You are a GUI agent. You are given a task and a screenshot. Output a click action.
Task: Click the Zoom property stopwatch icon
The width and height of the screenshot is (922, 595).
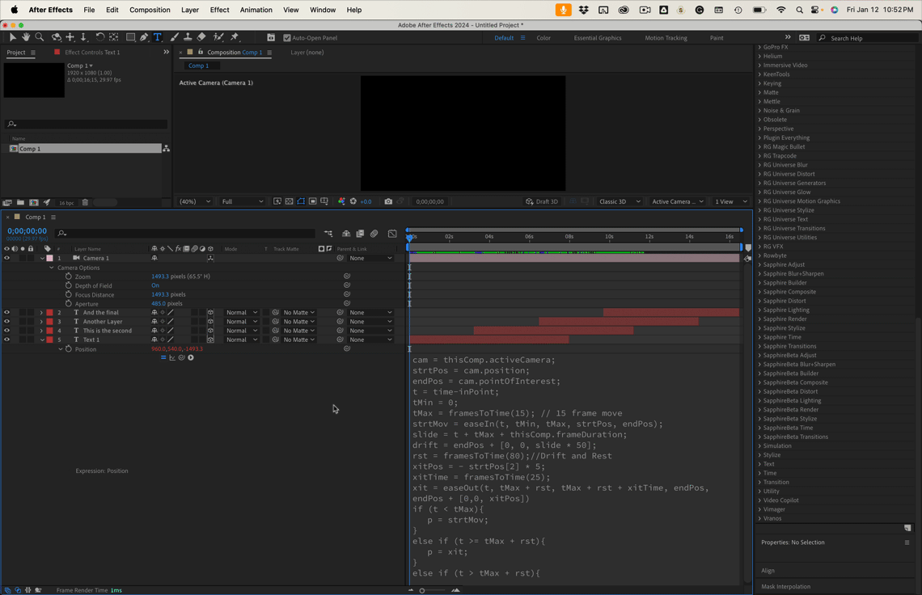[69, 276]
